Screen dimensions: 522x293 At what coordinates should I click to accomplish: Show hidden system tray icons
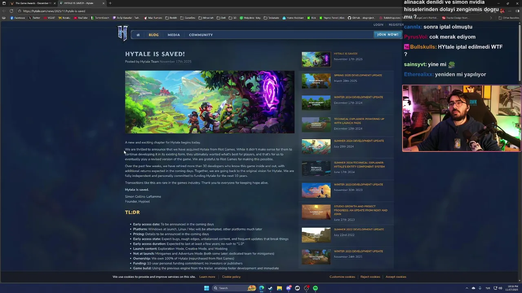coord(467,288)
